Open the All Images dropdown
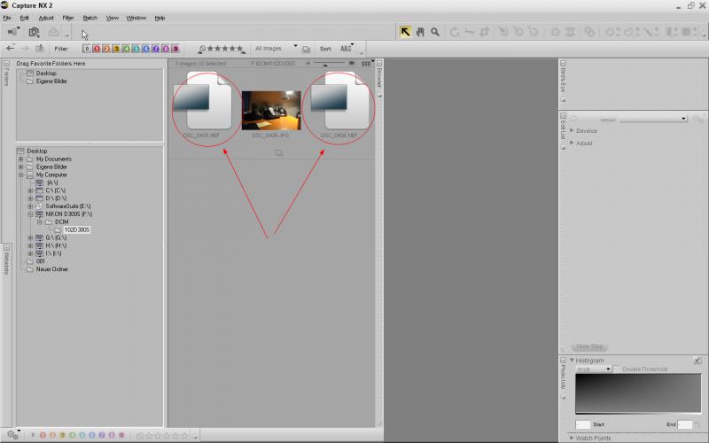The height and width of the screenshot is (443, 709). [276, 48]
